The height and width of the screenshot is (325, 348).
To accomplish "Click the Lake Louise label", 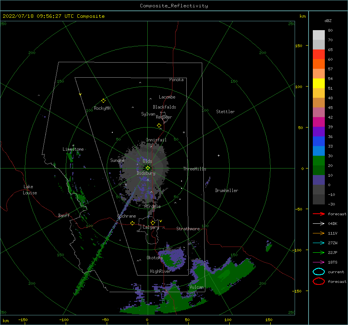I will [30, 190].
